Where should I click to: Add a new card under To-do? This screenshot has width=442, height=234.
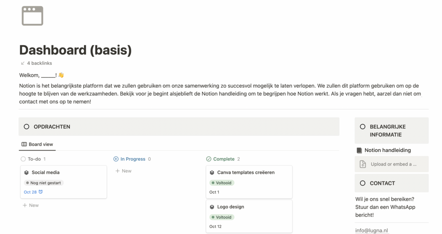(31, 205)
